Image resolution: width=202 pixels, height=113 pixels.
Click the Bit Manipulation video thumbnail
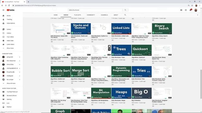pyautogui.click(x=101, y=93)
